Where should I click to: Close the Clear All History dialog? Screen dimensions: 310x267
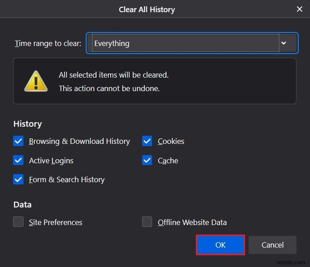point(299,9)
